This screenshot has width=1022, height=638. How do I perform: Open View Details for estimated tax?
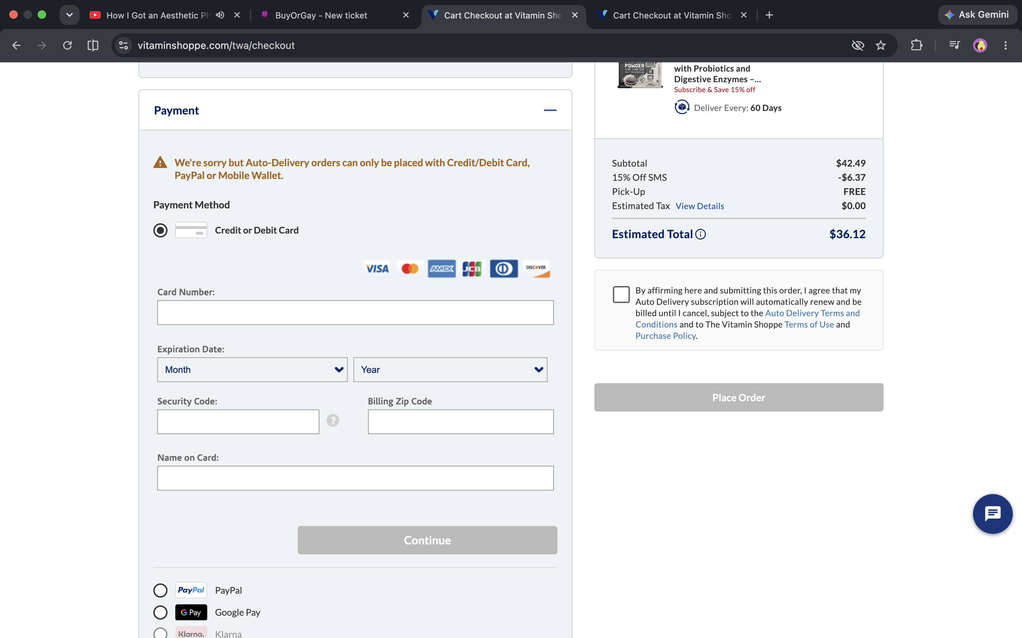(700, 206)
